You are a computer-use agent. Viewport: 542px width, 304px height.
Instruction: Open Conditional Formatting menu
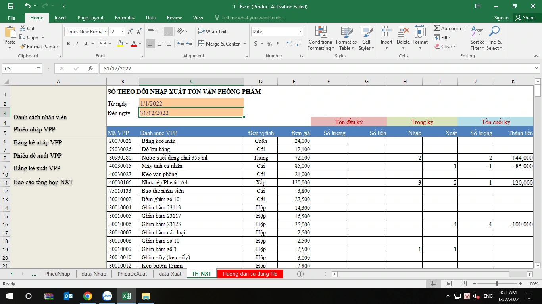321,38
